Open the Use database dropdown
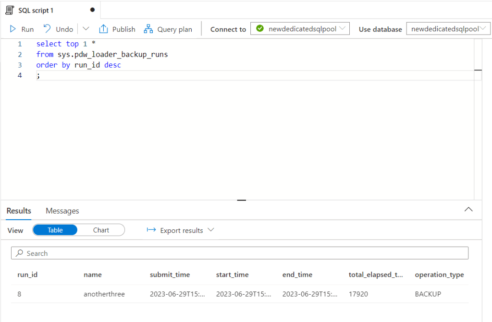The image size is (492, 322). [448, 29]
